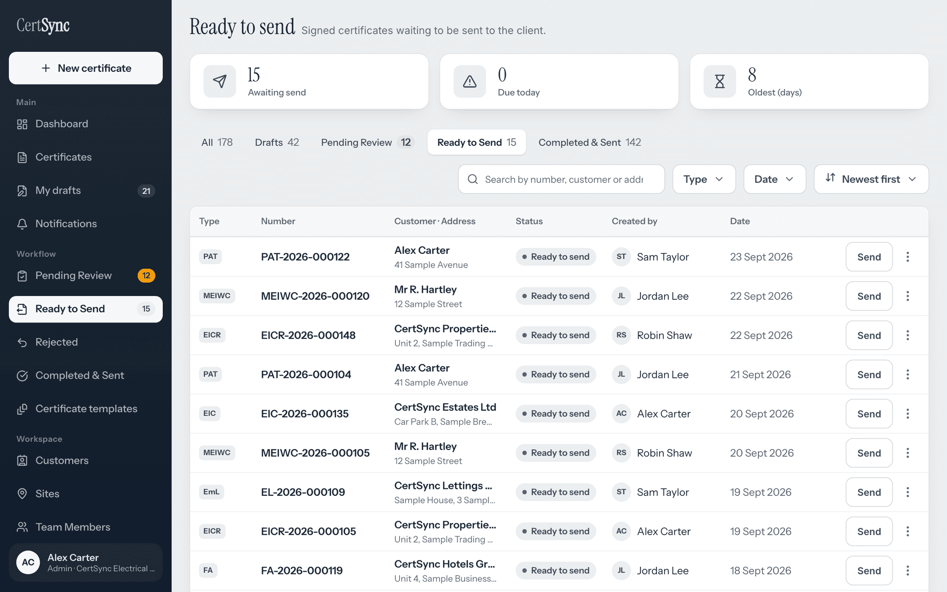Click customer name CertSync Estates Ltd
Image resolution: width=947 pixels, height=592 pixels.
point(445,407)
